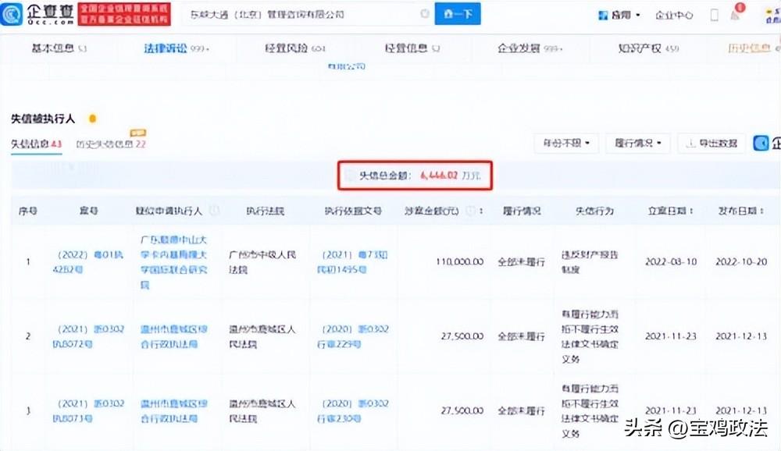Open case link (2022)粤01执4282号
The image size is (781, 451).
(87, 262)
